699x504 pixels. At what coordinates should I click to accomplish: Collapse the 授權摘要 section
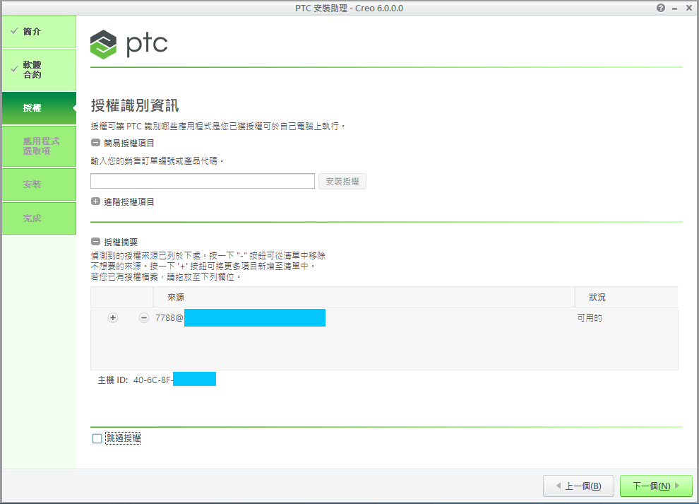tap(96, 239)
